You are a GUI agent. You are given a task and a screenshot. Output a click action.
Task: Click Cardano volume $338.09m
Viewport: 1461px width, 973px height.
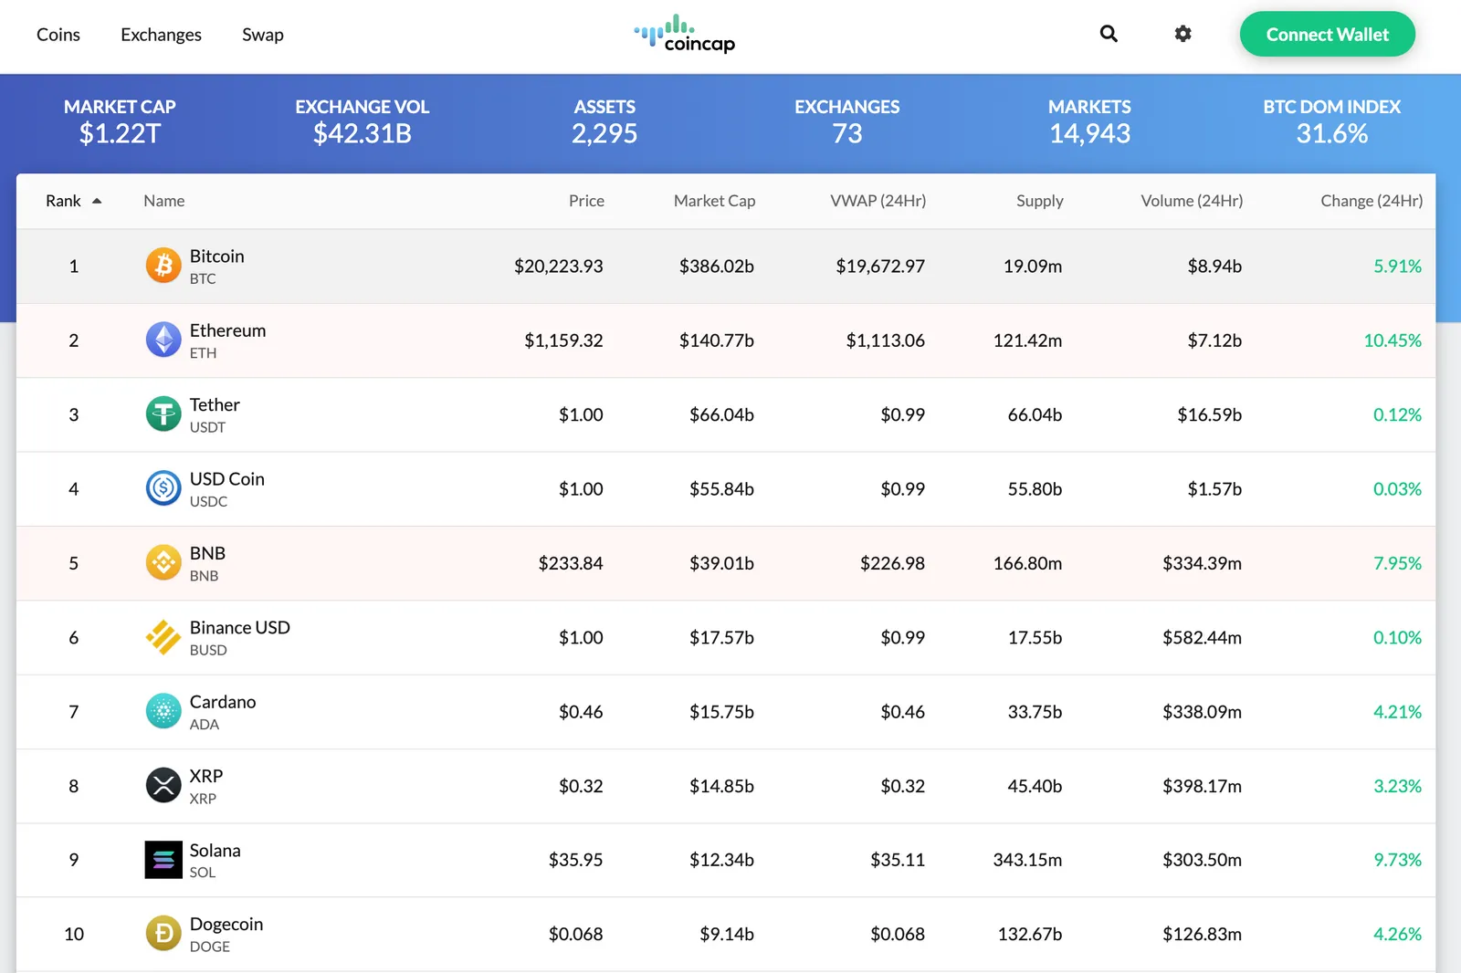coord(1202,712)
